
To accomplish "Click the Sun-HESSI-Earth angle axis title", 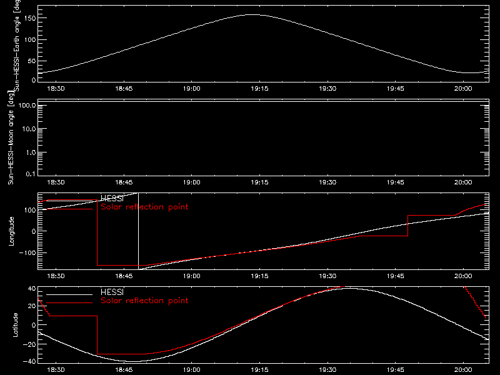I will 17,46.
